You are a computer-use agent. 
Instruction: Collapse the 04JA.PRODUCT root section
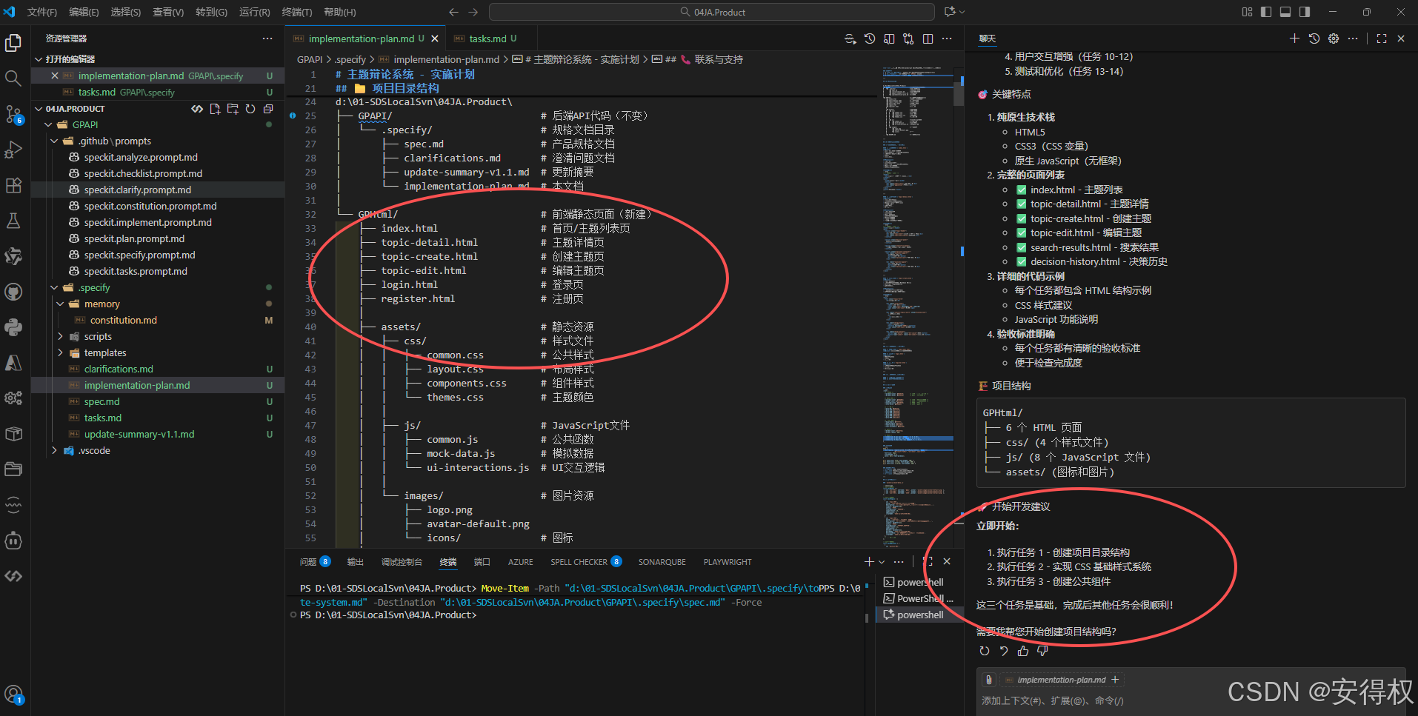[x=39, y=109]
